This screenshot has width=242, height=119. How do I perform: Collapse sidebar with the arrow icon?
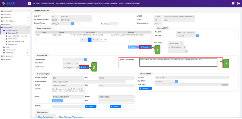tap(29, 3)
